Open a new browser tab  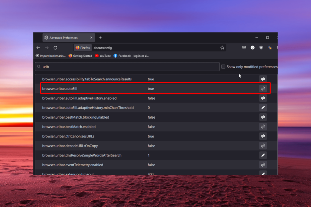(100, 38)
